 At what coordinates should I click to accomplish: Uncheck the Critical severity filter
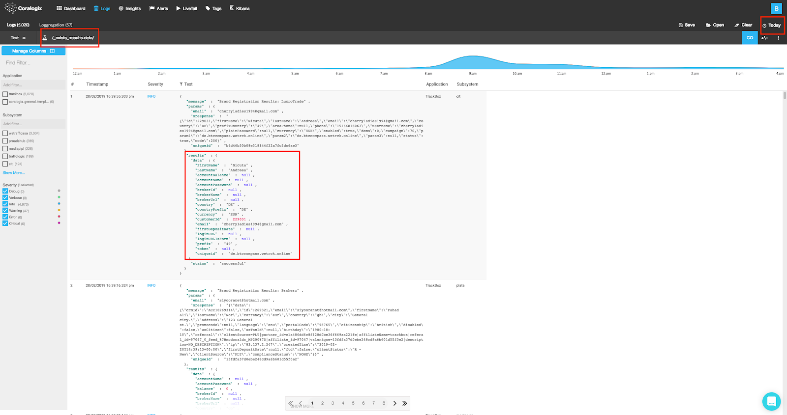point(5,223)
